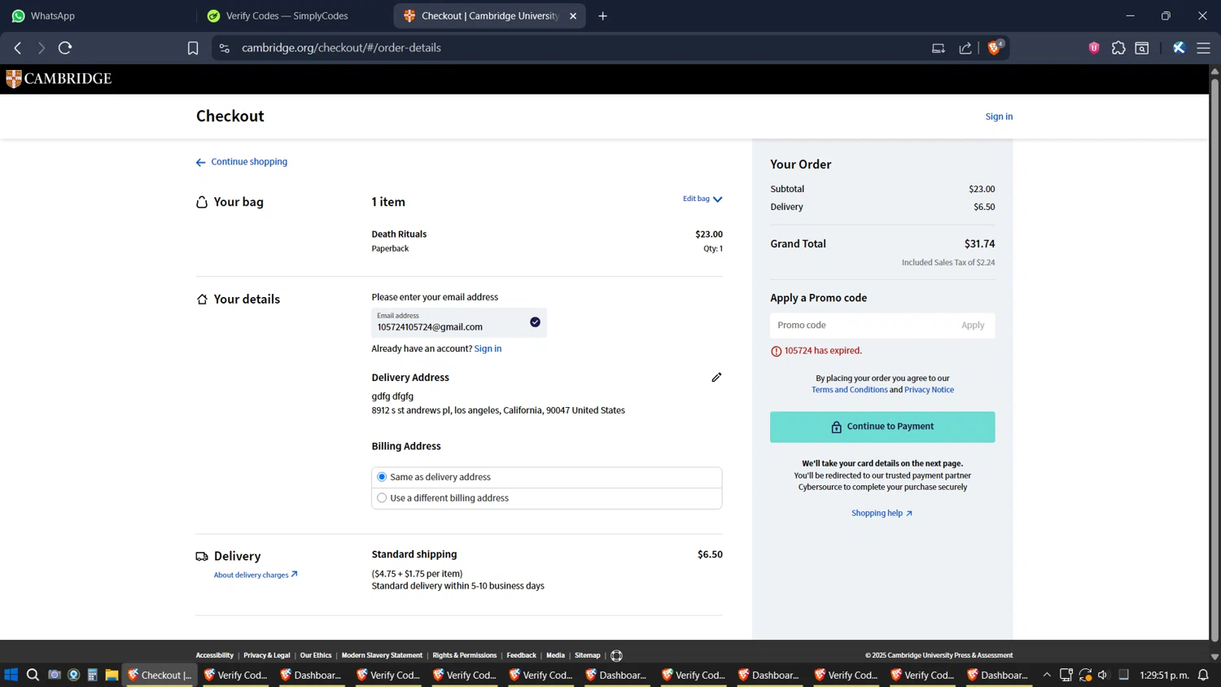1221x687 pixels.
Task: Open Feedback footer link
Action: (x=521, y=655)
